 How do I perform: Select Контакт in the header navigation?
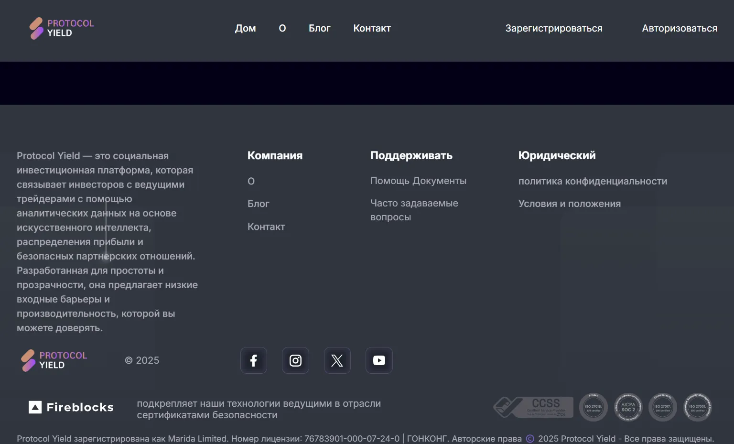tap(372, 28)
